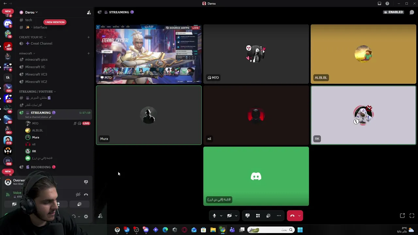Viewport: 418px width, 235px height.
Task: Open the Discord inbox in title bar
Action: tap(379, 4)
